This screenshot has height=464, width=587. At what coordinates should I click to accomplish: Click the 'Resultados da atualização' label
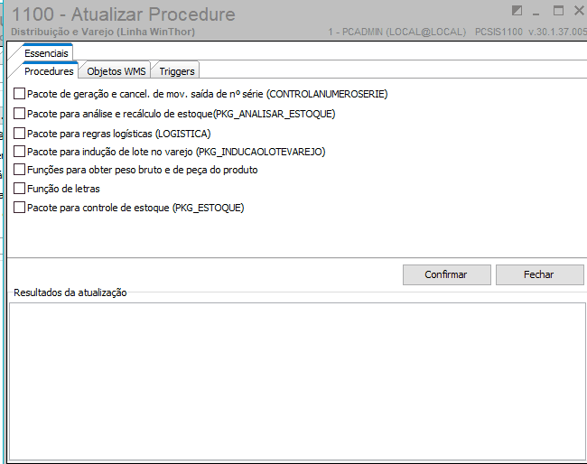pyautogui.click(x=70, y=292)
